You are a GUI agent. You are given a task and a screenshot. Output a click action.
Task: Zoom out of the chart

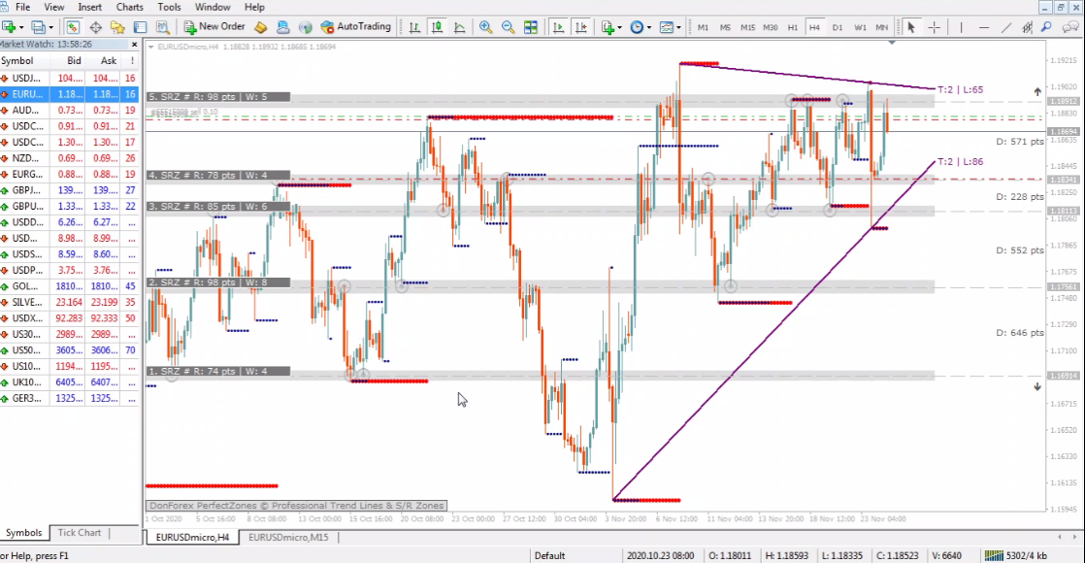click(x=508, y=27)
